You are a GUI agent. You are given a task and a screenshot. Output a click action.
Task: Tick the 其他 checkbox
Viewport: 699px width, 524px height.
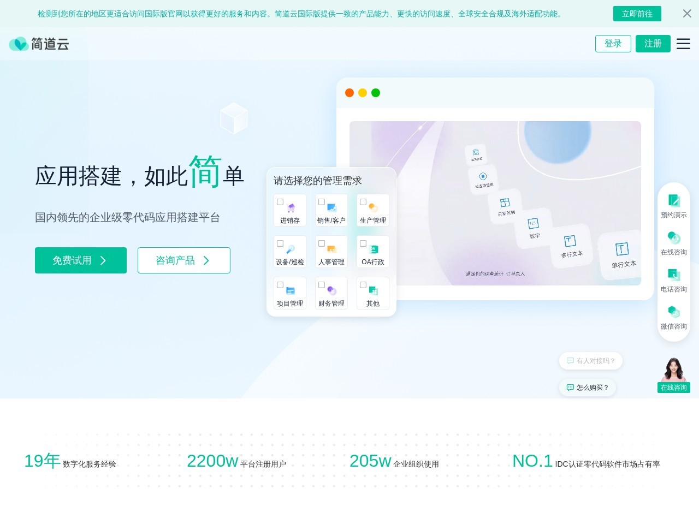pos(363,285)
